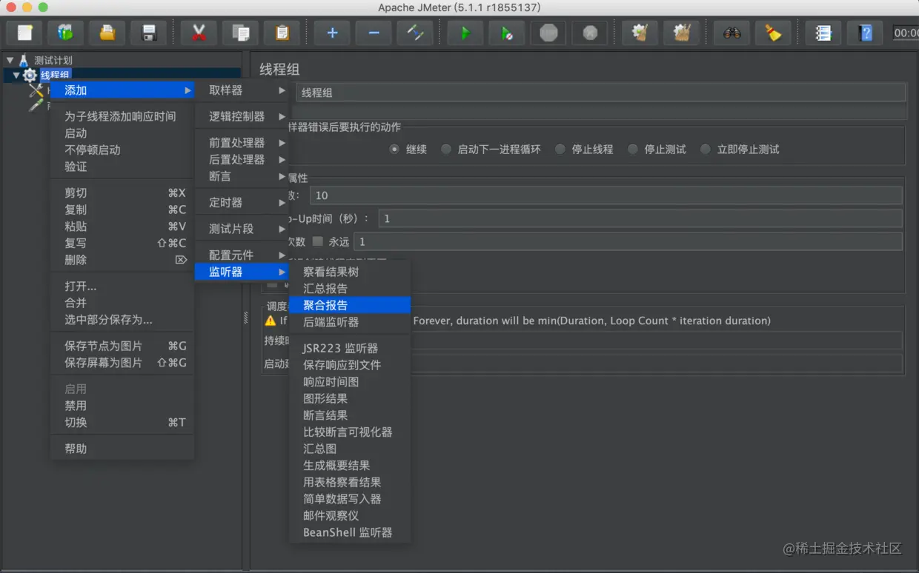Select 图形结果 listener entry
The image size is (919, 573).
(350, 398)
